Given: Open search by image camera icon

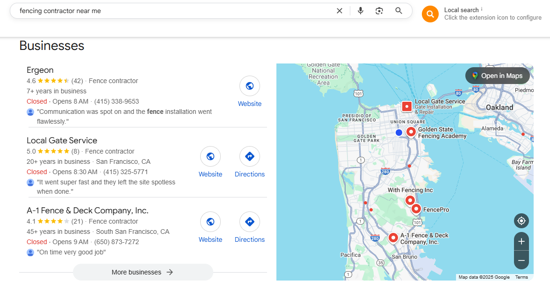Looking at the screenshot, I should (379, 11).
